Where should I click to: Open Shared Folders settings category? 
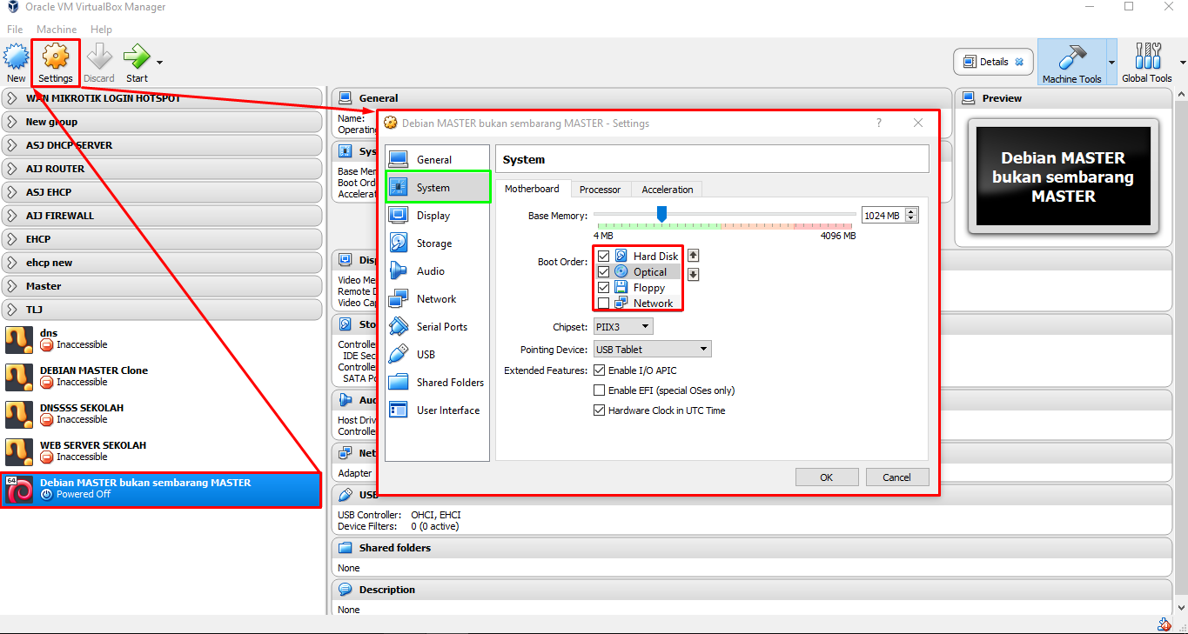(x=438, y=383)
